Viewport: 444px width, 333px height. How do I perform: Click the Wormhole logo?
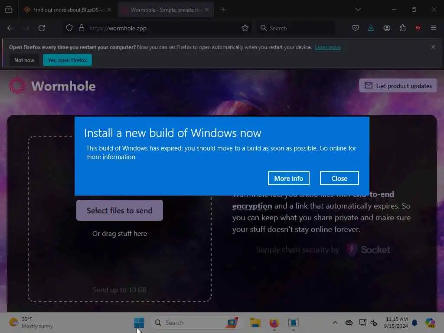pyautogui.click(x=52, y=86)
